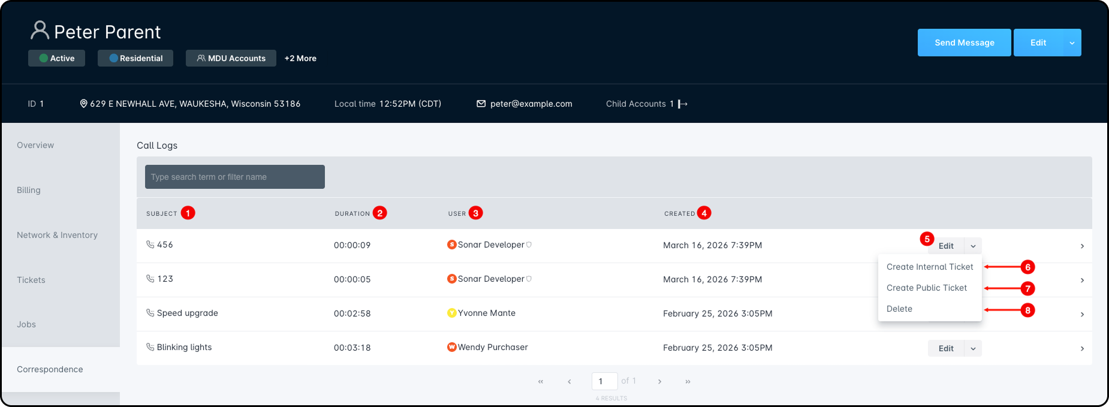This screenshot has height=407, width=1109.
Task: Select Delete from the dropdown menu
Action: (x=899, y=309)
